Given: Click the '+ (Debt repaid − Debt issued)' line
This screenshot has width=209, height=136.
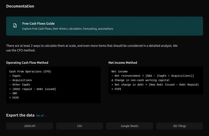Looking at the screenshot, I should tap(33, 89).
